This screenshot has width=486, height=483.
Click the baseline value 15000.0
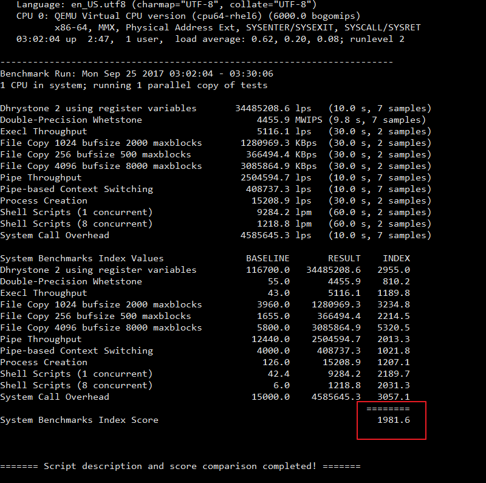pyautogui.click(x=270, y=397)
